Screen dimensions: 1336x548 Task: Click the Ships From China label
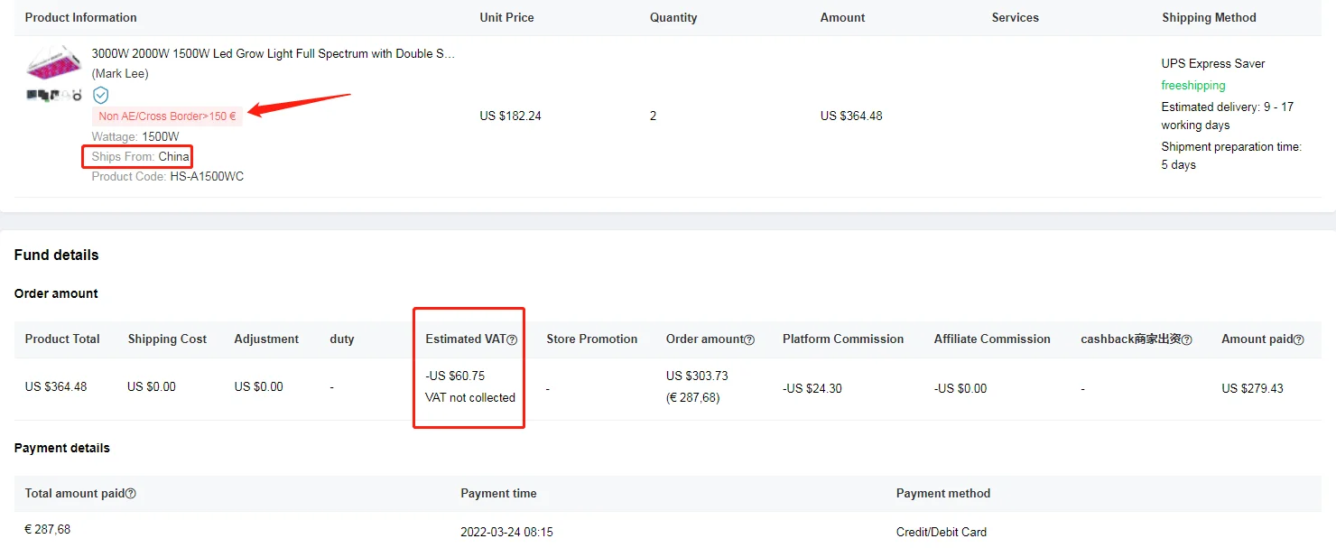pos(141,157)
